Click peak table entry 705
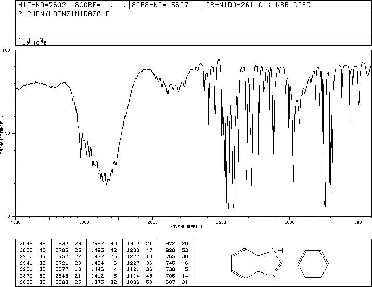The image size is (372, 287). pyautogui.click(x=170, y=276)
